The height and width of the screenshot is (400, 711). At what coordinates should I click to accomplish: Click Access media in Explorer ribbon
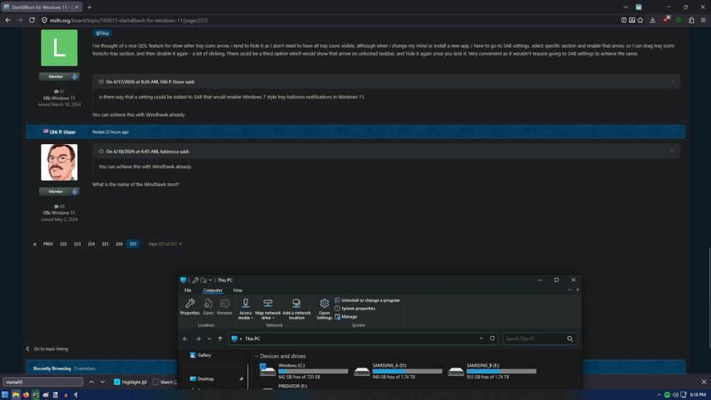(245, 309)
